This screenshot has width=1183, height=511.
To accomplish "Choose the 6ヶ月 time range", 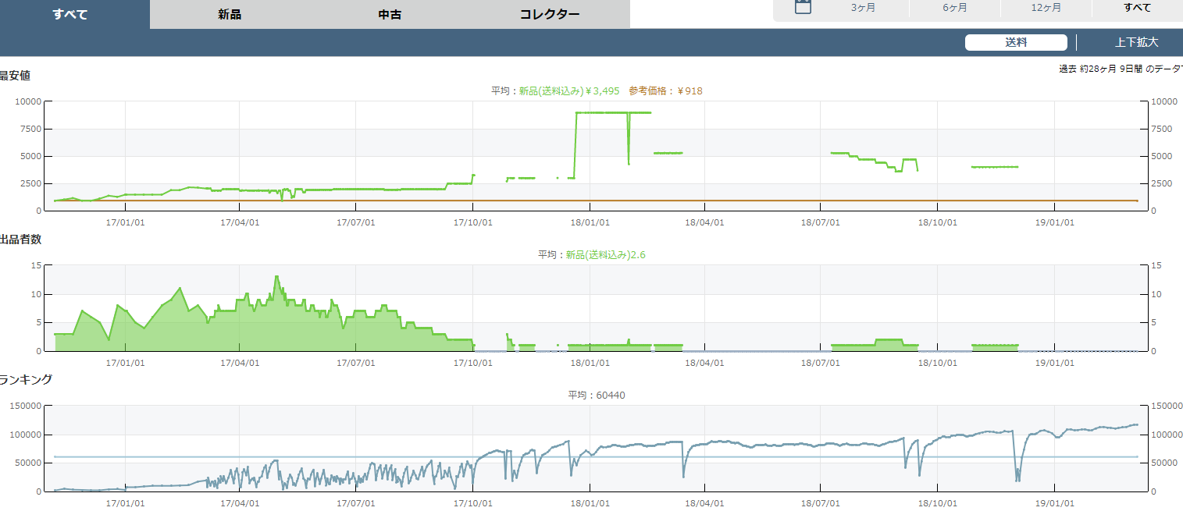I will coord(954,8).
